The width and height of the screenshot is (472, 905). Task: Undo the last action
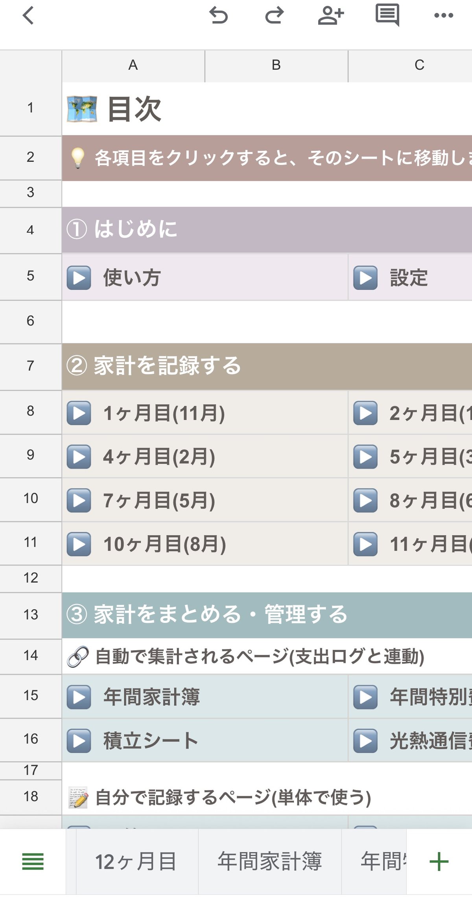(x=218, y=16)
